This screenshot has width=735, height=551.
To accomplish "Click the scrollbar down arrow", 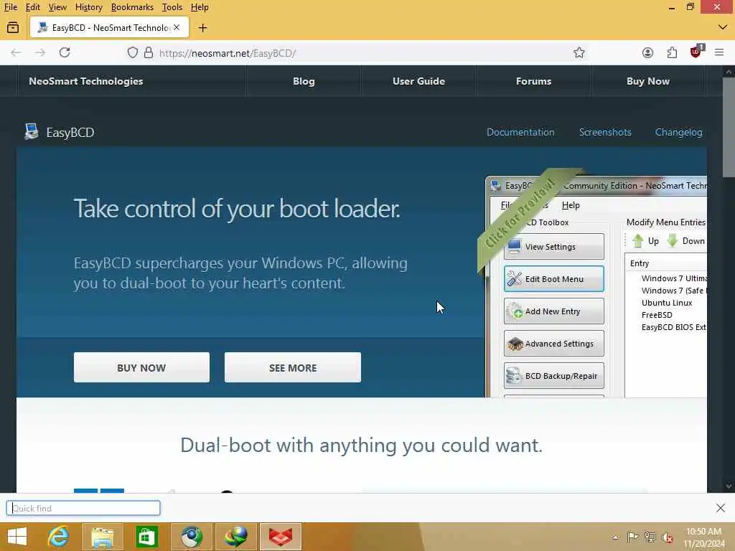I will pos(728,486).
